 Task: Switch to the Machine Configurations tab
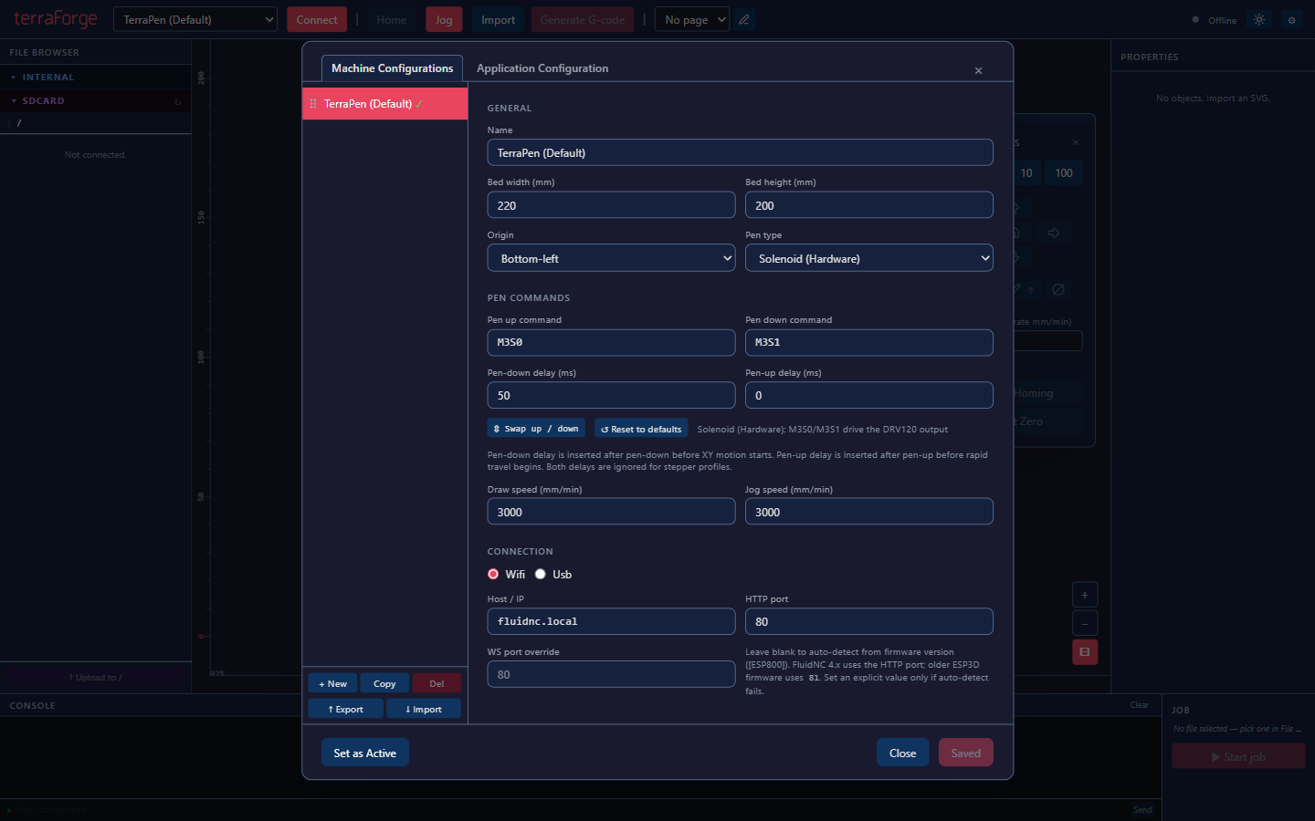pyautogui.click(x=392, y=68)
